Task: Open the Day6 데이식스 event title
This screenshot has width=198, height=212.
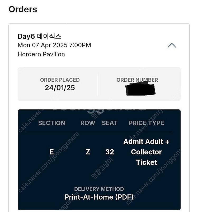Action: click(39, 36)
